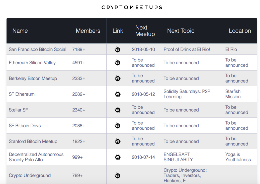
Task: Click the Meetup icon for Stellar SF
Action: tap(118, 110)
